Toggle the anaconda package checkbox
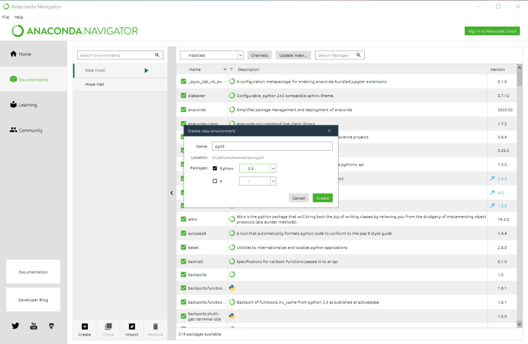The image size is (528, 344). (x=183, y=109)
